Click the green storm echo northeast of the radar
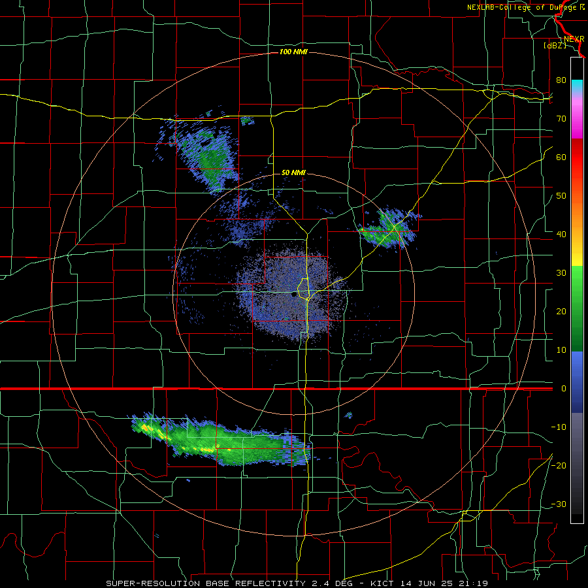 pyautogui.click(x=389, y=229)
